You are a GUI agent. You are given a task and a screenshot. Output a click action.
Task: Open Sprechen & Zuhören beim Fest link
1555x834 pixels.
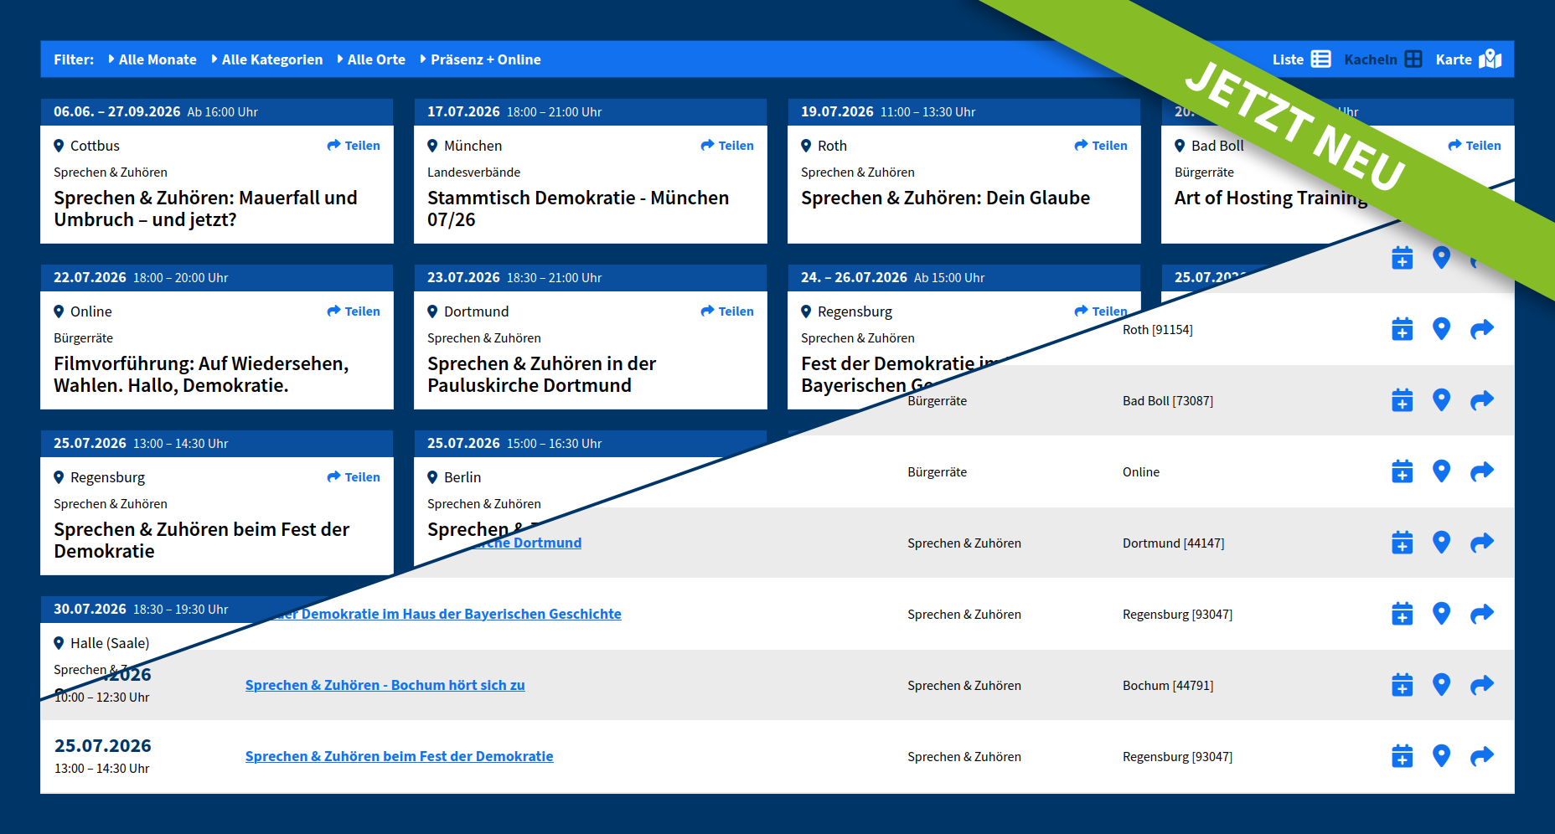[400, 756]
